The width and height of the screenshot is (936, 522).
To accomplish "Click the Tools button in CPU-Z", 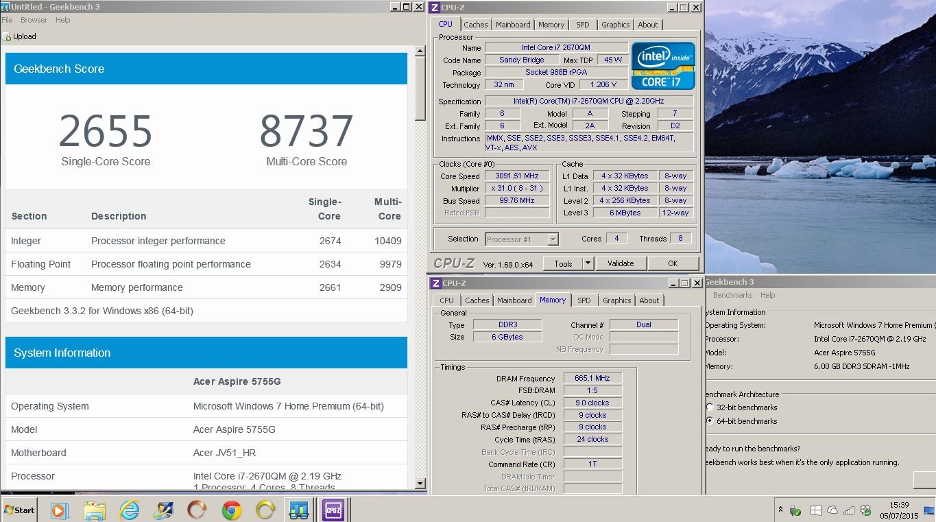I will 563,263.
